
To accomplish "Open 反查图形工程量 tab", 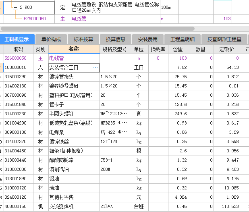I will tap(224, 39).
